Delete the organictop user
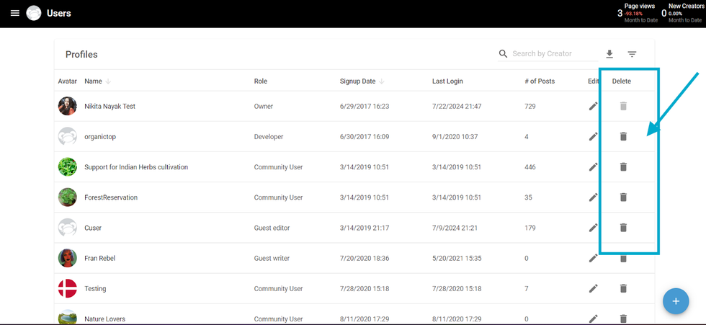The width and height of the screenshot is (706, 325). coord(623,136)
